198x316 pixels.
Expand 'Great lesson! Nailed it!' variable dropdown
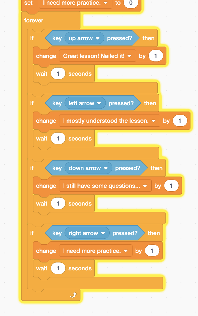tap(130, 56)
